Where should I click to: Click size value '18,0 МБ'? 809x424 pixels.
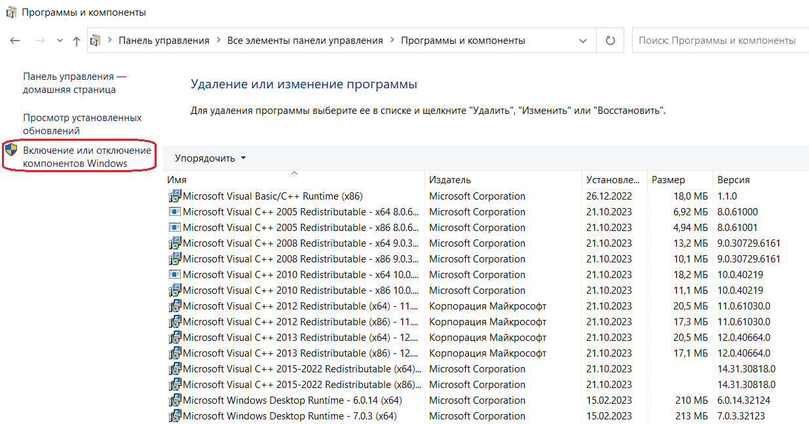click(690, 196)
